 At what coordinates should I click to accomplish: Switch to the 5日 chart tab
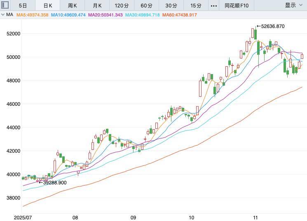point(23,5)
